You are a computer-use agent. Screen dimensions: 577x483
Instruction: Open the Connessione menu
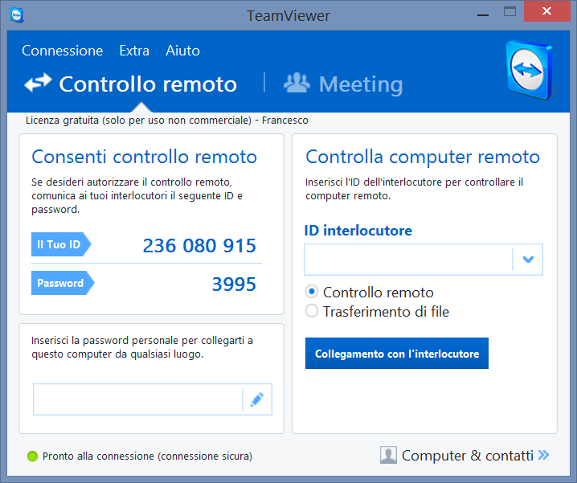point(62,51)
